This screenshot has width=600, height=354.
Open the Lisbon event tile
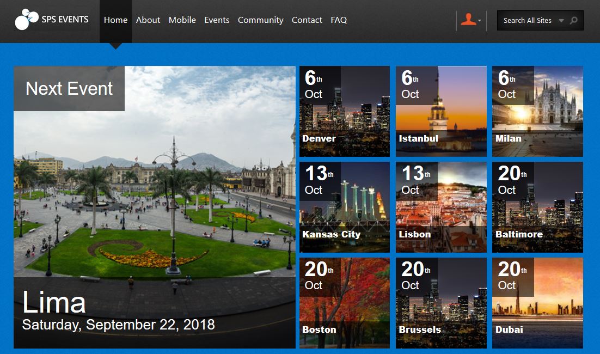[440, 207]
